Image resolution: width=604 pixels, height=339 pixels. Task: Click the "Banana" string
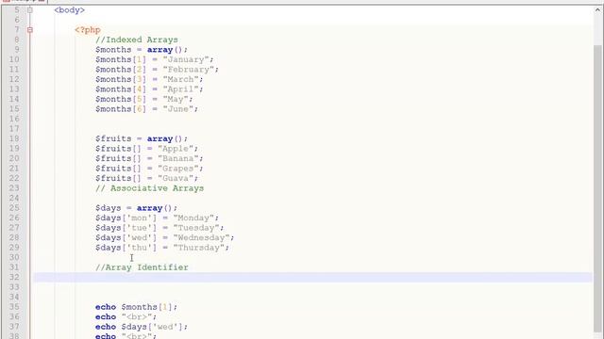click(x=178, y=158)
